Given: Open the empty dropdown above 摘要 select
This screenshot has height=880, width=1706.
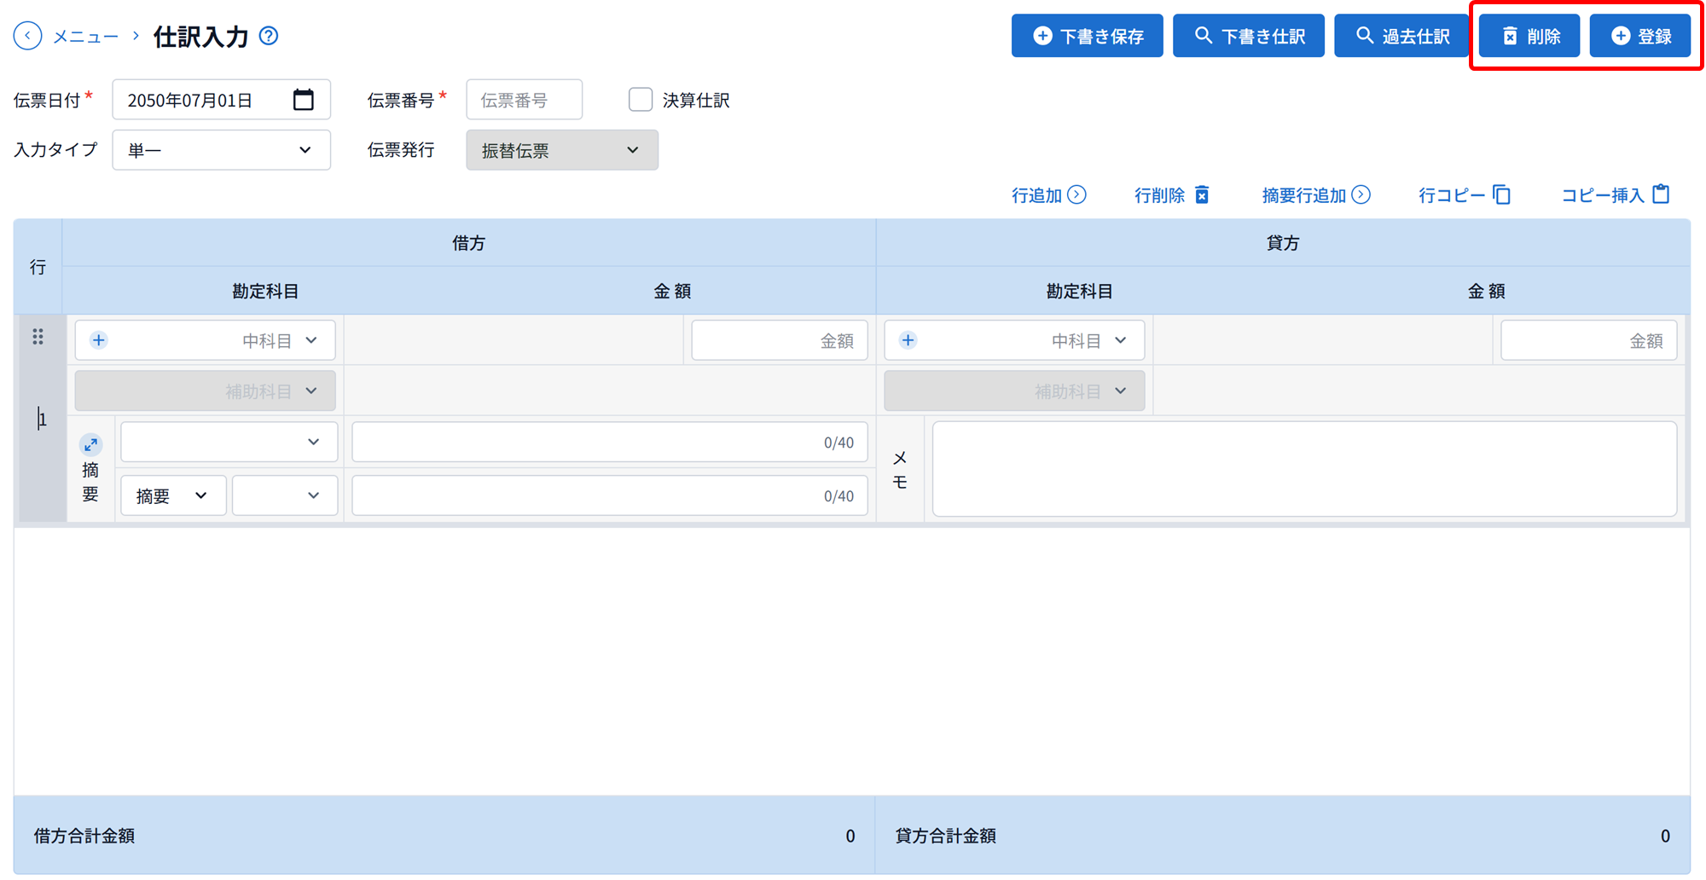Looking at the screenshot, I should (x=229, y=442).
